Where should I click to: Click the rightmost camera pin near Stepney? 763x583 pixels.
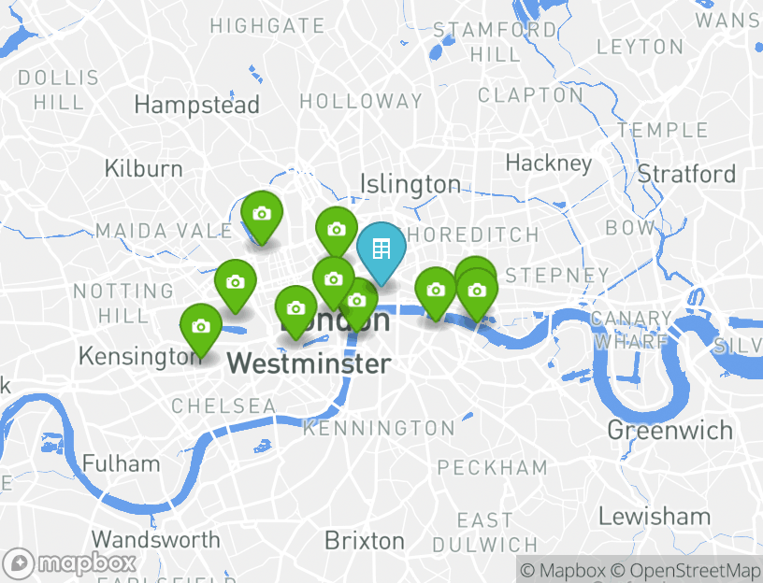(x=477, y=291)
